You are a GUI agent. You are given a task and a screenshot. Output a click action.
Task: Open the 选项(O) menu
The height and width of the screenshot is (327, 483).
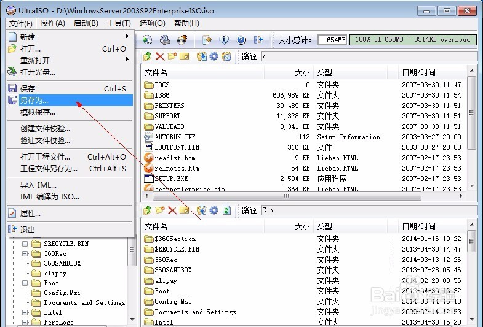152,23
